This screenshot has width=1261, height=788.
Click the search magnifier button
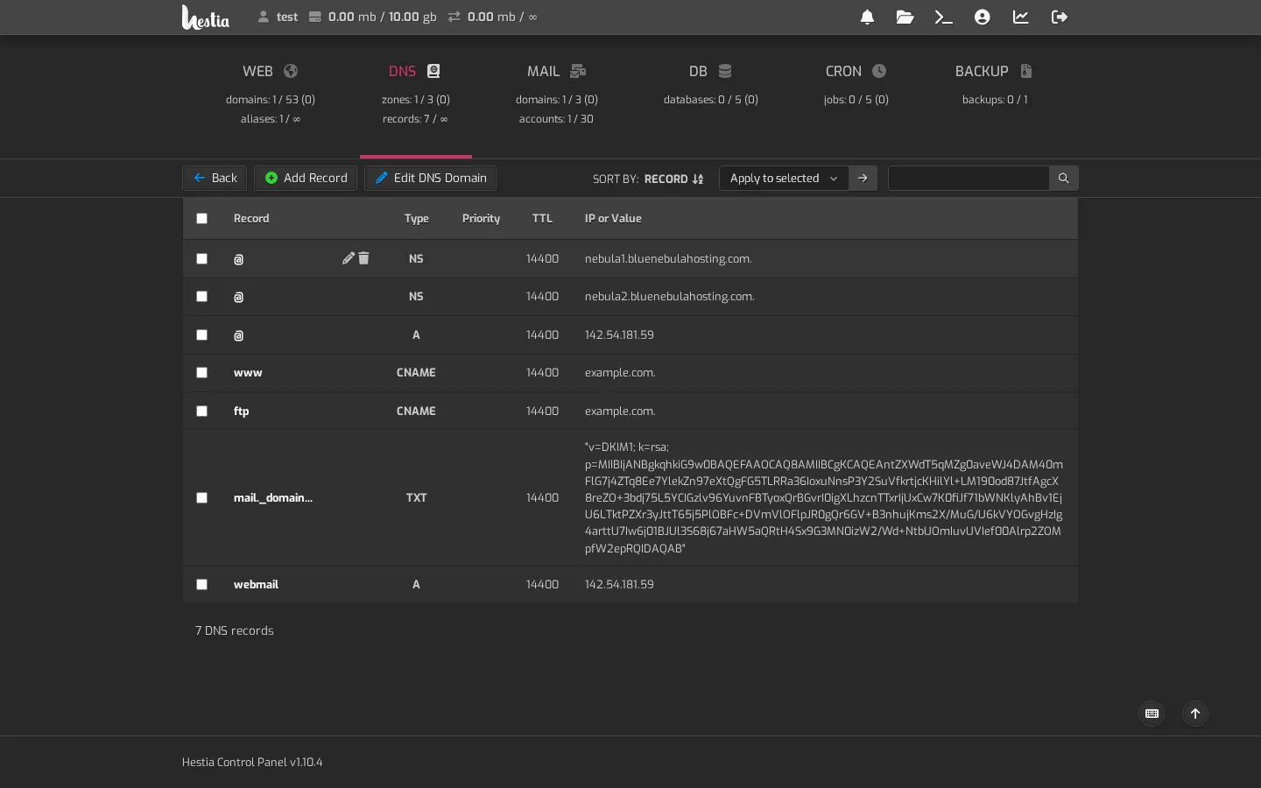coord(1064,178)
